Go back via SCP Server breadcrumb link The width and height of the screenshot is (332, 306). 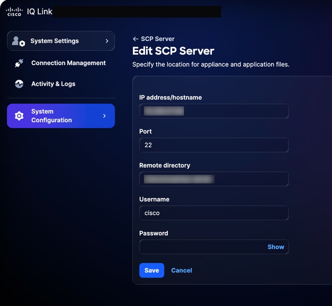158,39
